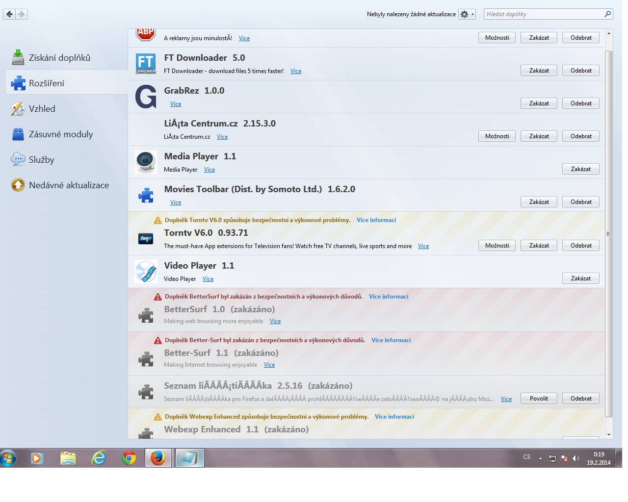This screenshot has width=628, height=502.
Task: Click the red warning icon for BetterSurf
Action: click(x=158, y=297)
